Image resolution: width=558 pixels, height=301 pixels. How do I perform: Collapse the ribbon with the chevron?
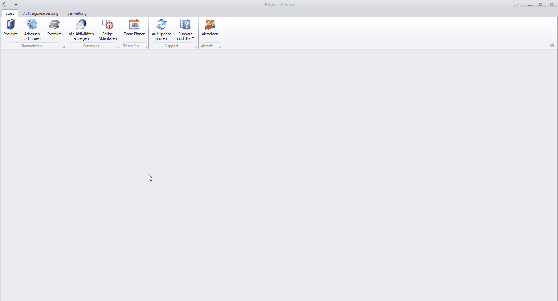point(552,46)
